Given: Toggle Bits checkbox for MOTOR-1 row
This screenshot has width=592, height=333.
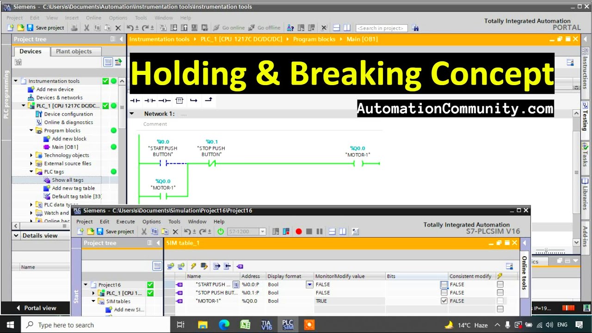Looking at the screenshot, I should [444, 301].
